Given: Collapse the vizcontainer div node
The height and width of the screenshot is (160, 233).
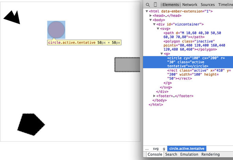Looking at the screenshot, I should (x=154, y=24).
